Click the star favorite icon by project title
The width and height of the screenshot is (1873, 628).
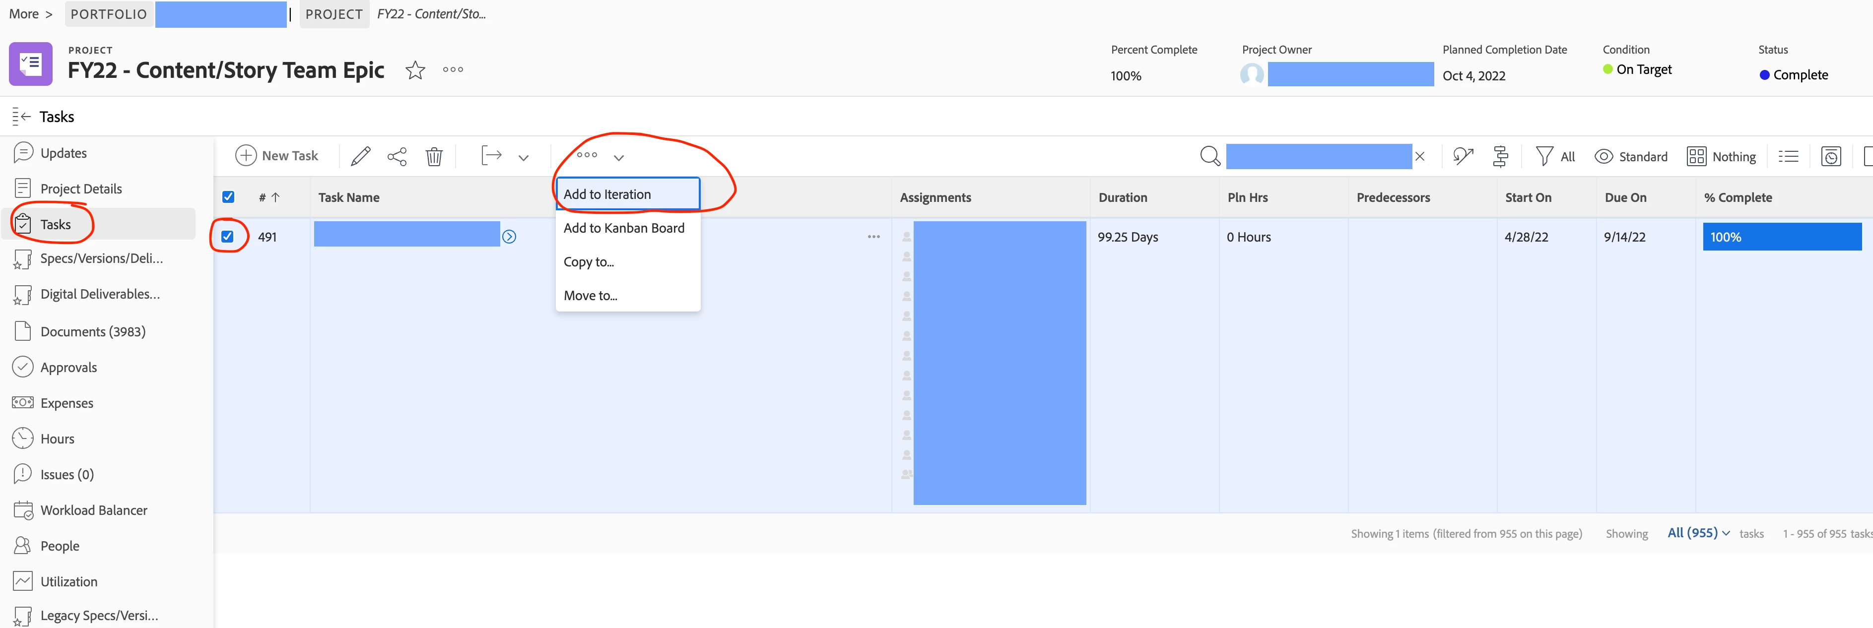click(415, 70)
